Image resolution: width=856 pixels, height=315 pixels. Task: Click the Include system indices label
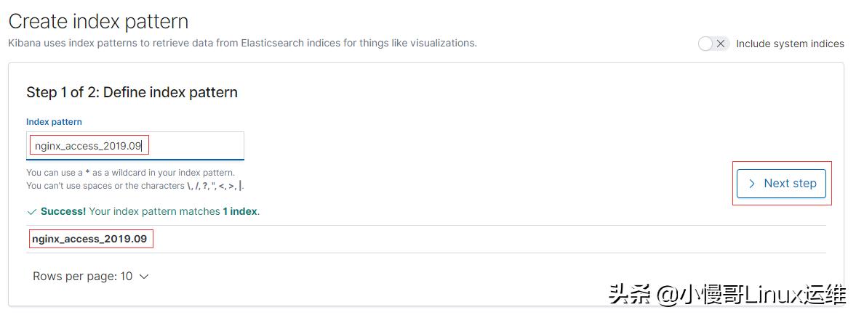[x=790, y=44]
